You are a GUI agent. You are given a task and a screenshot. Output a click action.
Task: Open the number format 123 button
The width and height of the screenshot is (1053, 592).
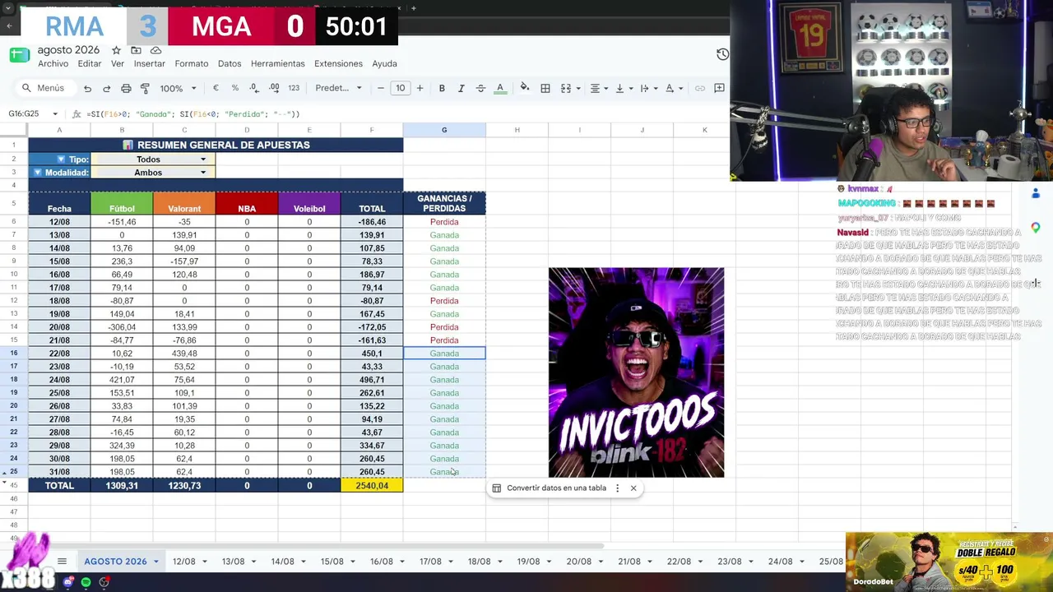[294, 89]
